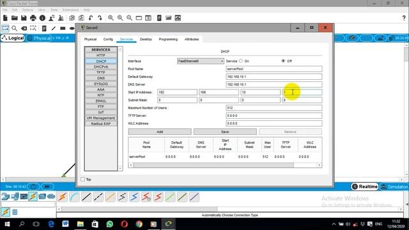Open WhatsApp from the taskbar
The height and width of the screenshot is (230, 409).
click(110, 224)
